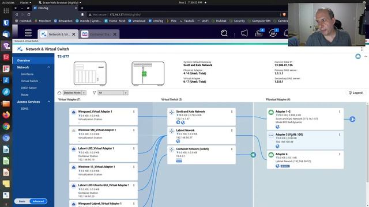Screen dimensions: 369x207
Task: Click the NAS rear ports thumbnail
Action: pyautogui.click(x=148, y=74)
